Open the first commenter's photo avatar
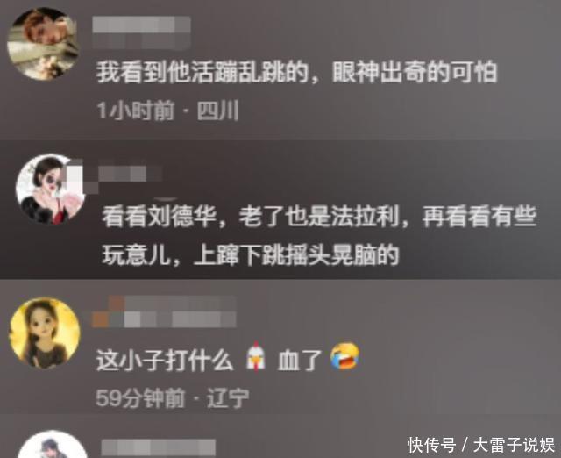Image resolution: width=561 pixels, height=458 pixels. [x=43, y=44]
